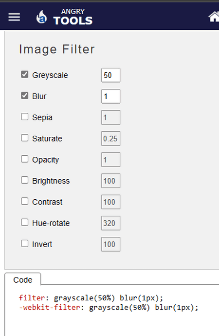Disable the Blur filter checkbox
Image resolution: width=219 pixels, height=336 pixels.
tap(24, 96)
